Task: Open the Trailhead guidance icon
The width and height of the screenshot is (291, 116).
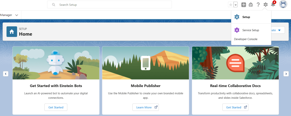Action: click(251, 5)
